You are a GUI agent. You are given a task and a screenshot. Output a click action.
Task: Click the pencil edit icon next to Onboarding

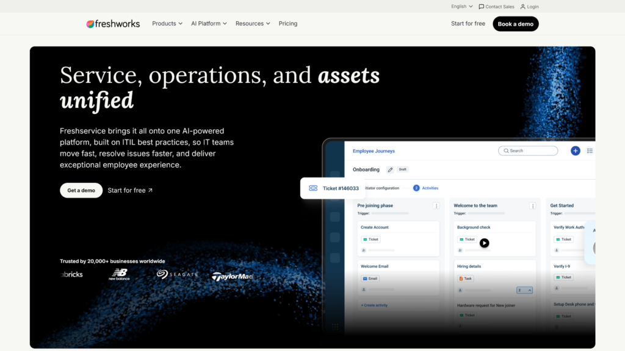390,170
